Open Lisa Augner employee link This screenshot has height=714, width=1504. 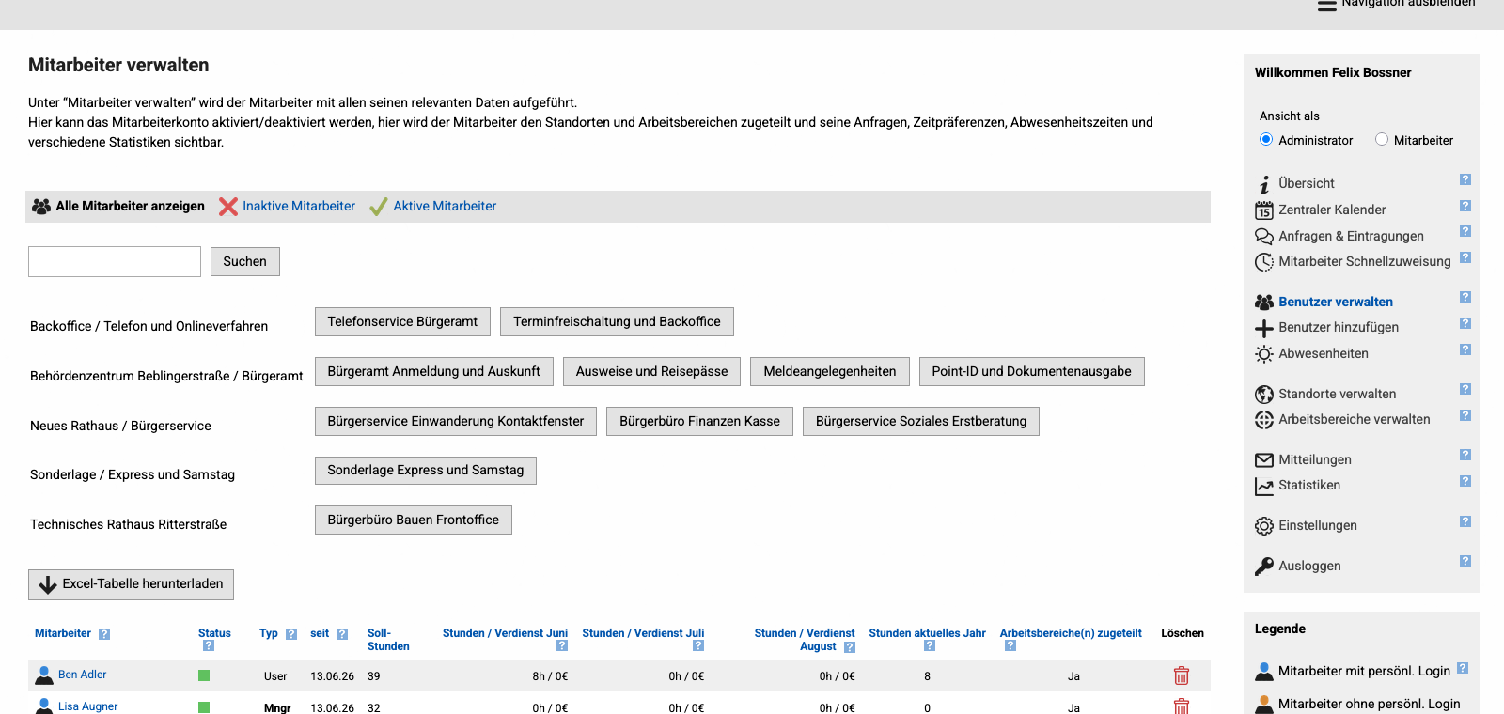pos(87,706)
